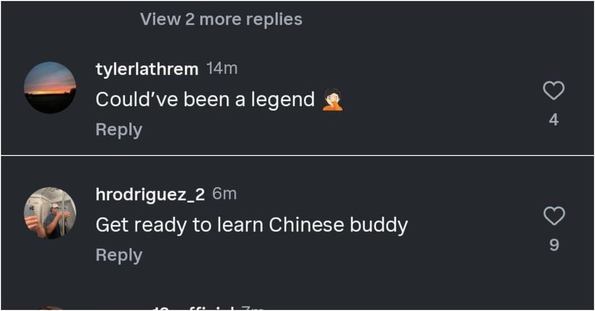Click the cut-off 7m timestamp at the bottom
This screenshot has height=311, width=595.
(252, 308)
